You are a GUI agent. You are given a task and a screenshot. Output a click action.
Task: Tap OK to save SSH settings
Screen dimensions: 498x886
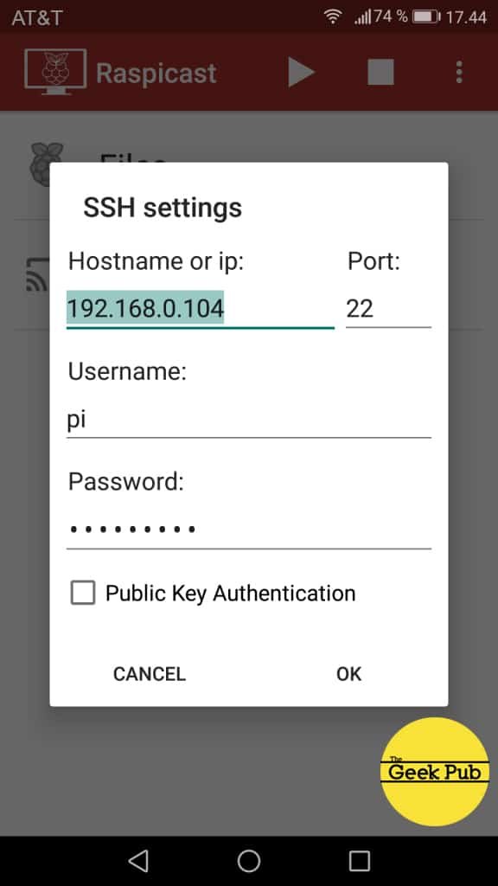(349, 673)
